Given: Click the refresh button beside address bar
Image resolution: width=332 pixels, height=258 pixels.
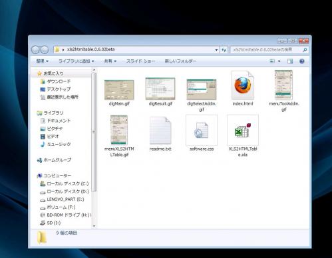Looking at the screenshot, I should (224, 50).
